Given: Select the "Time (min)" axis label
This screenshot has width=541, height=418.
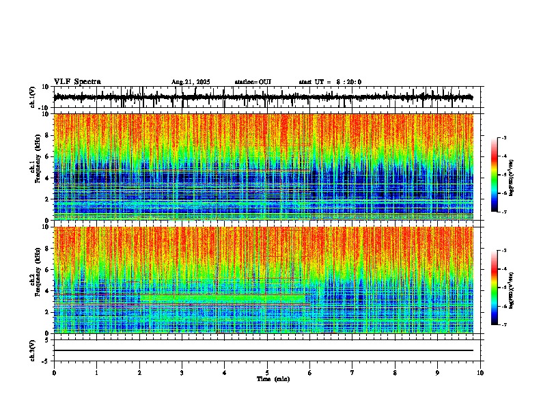Looking at the screenshot, I should point(273,379).
